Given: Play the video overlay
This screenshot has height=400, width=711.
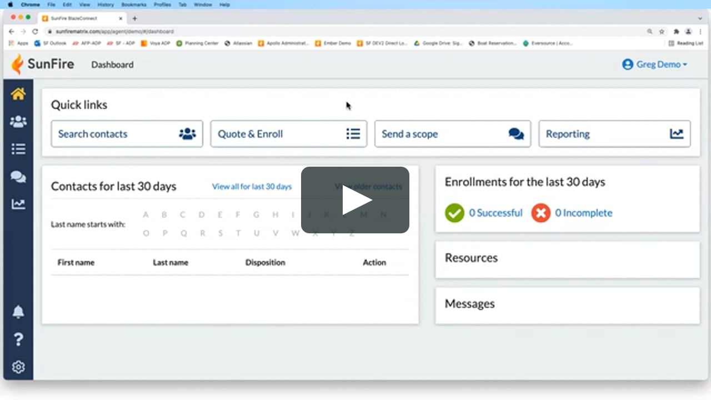Looking at the screenshot, I should [355, 200].
